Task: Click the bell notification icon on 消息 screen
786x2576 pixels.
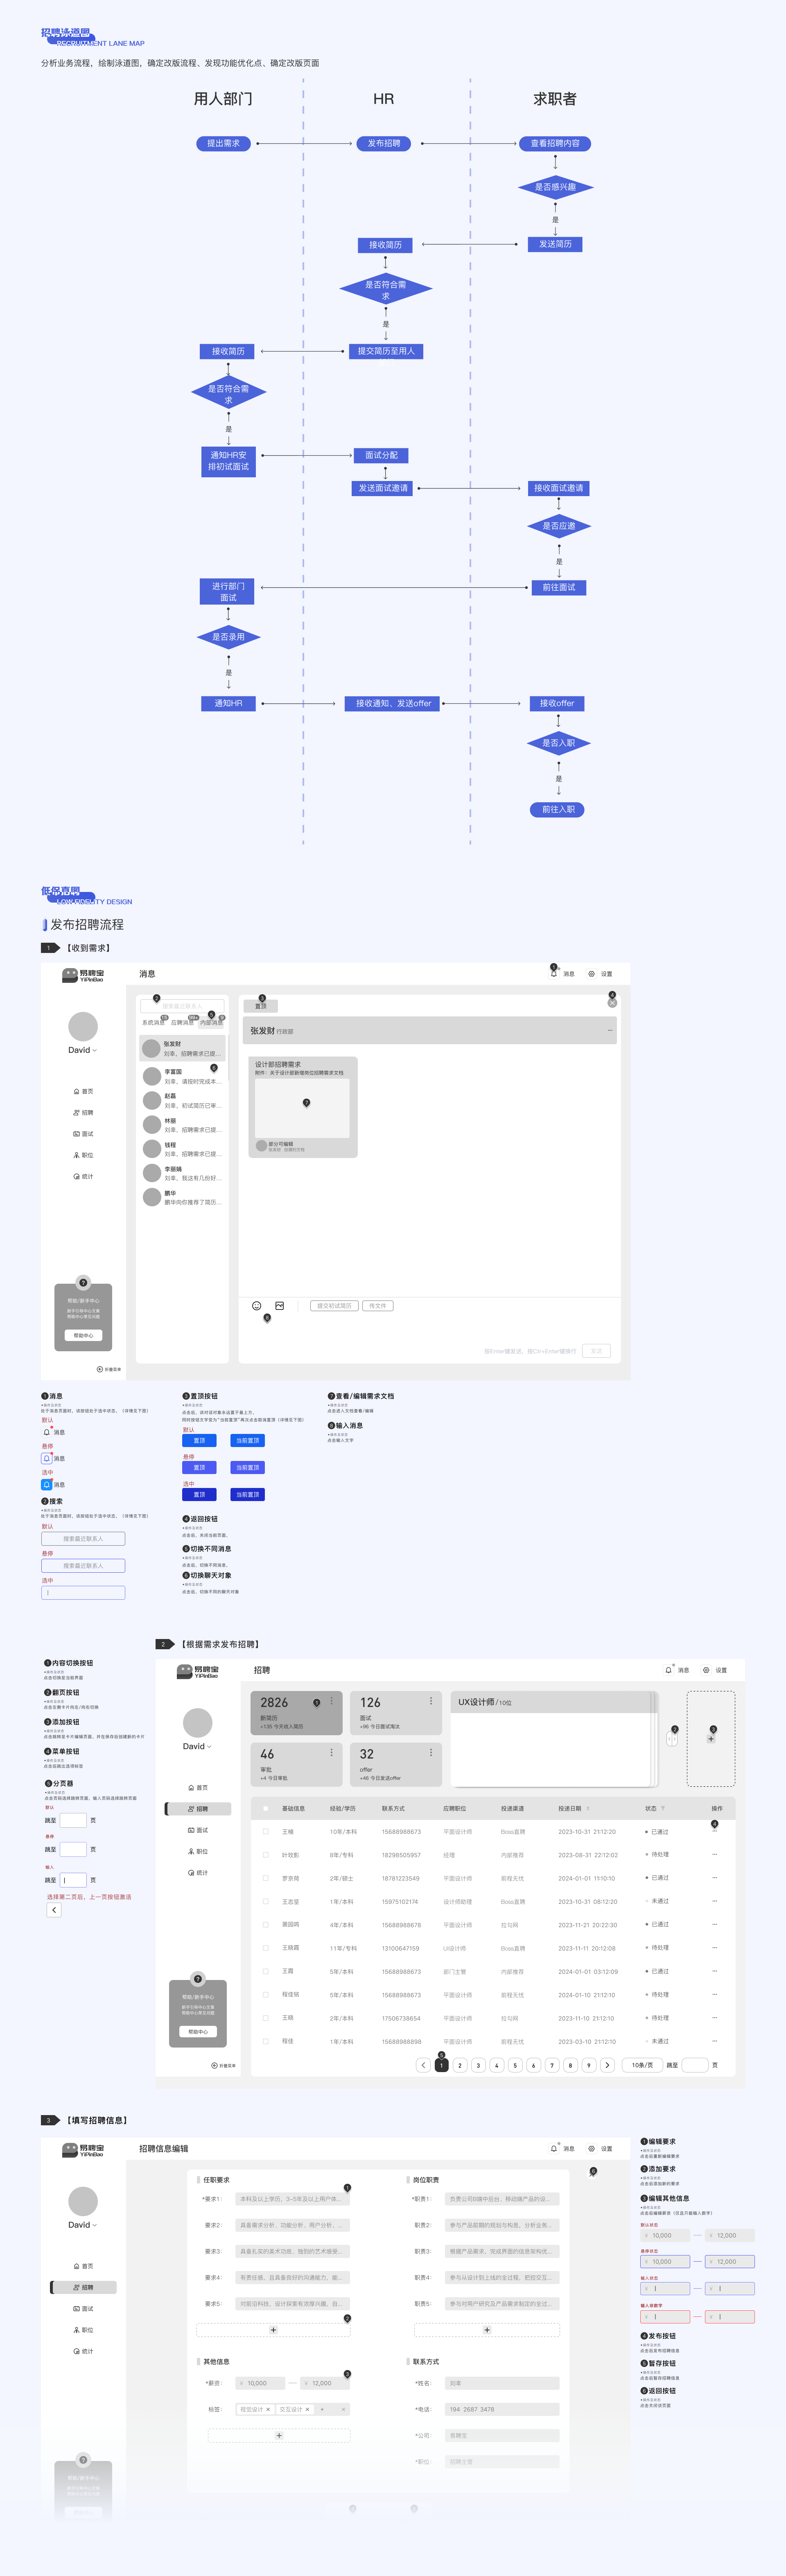Action: [x=554, y=973]
